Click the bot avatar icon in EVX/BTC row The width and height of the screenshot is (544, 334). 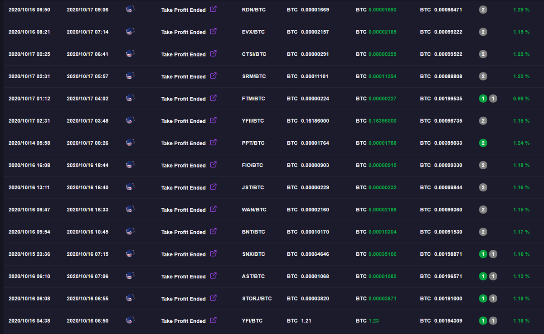[x=130, y=31]
